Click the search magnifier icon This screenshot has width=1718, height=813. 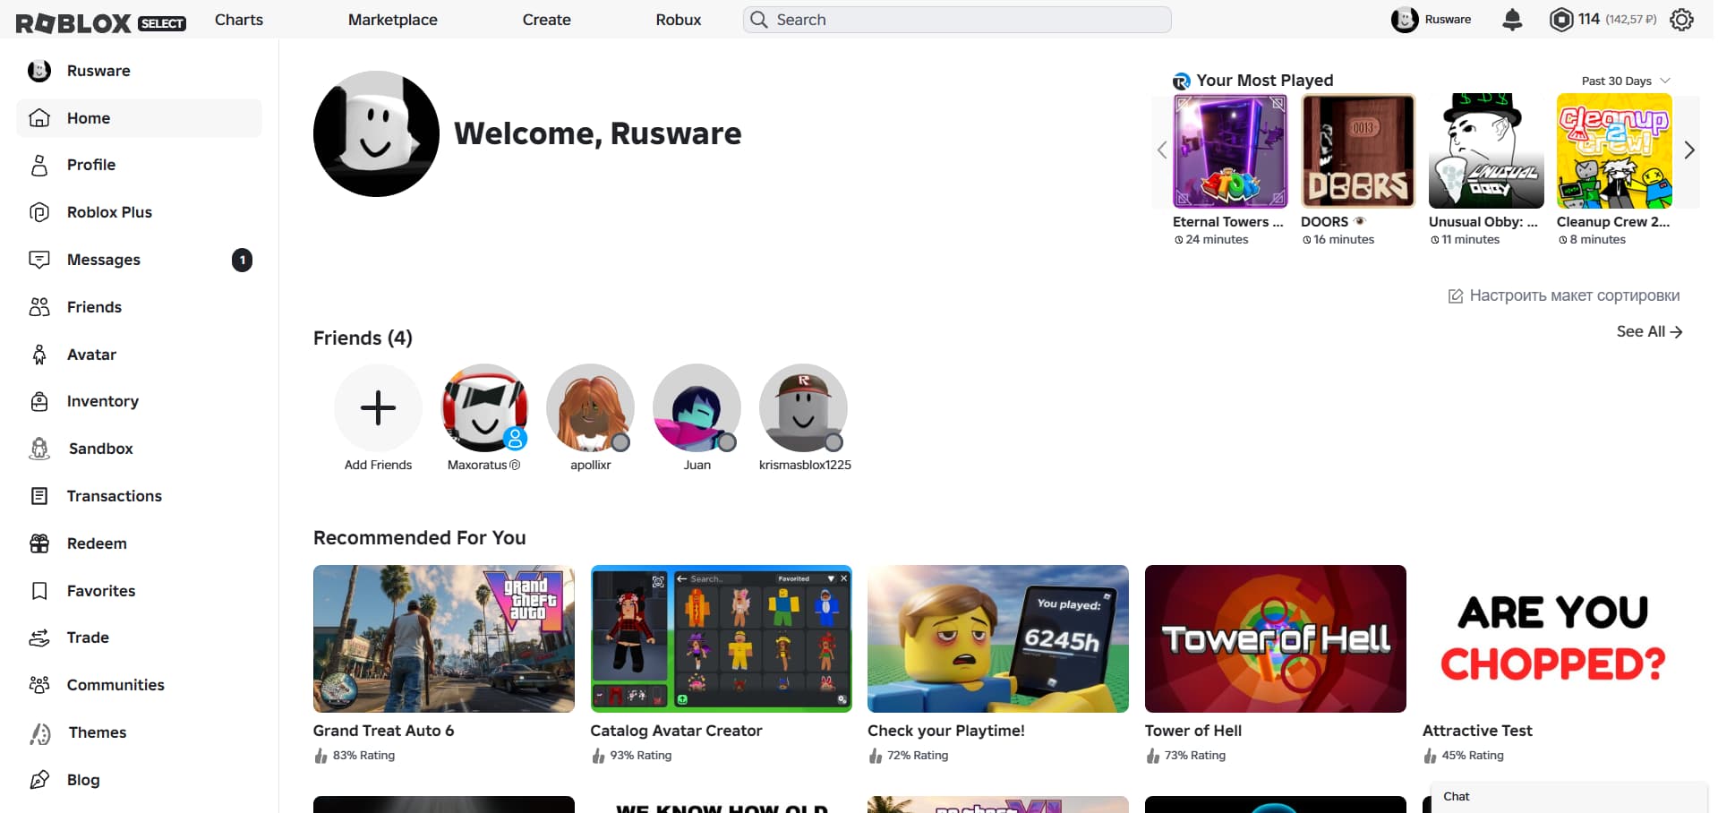(759, 20)
